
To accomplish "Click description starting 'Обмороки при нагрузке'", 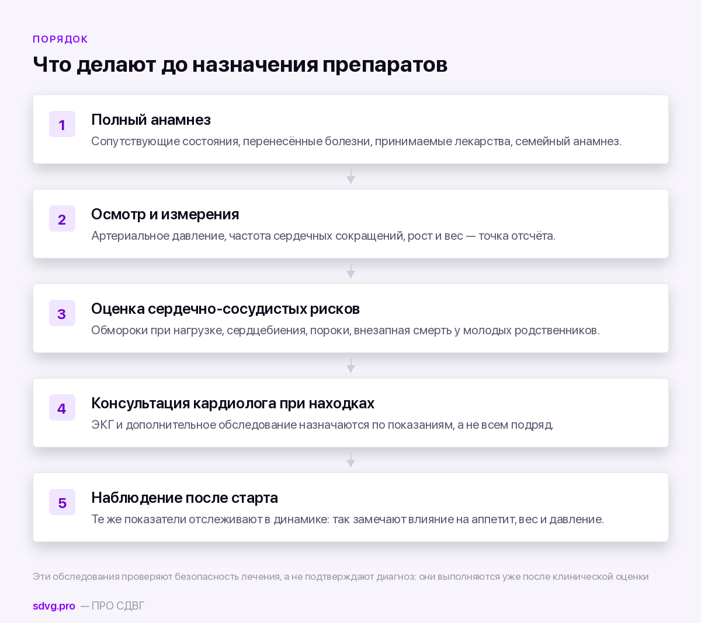I will pos(345,330).
